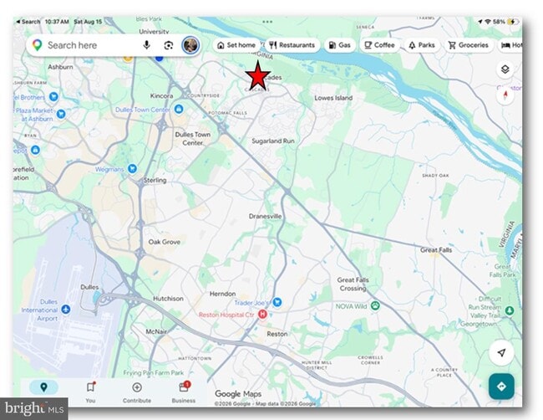
Task: Click the Wi-Fi status icon
Action: 488,22
